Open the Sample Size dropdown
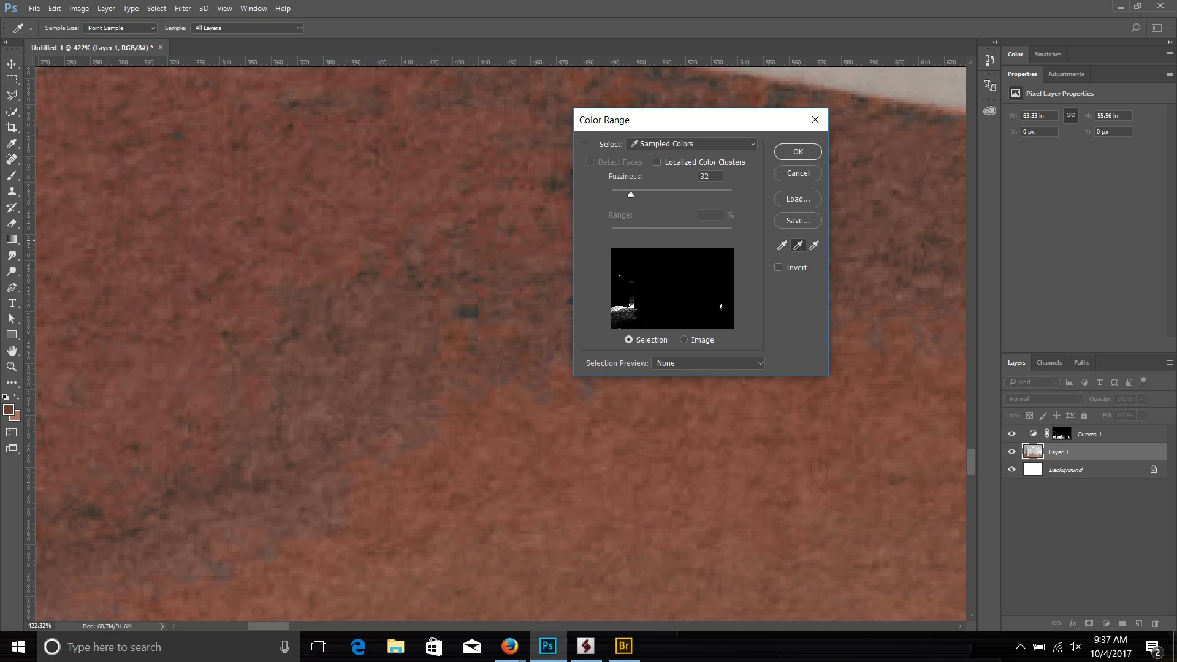 (x=120, y=28)
